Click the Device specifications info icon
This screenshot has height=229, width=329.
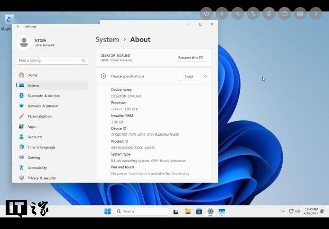(x=103, y=76)
